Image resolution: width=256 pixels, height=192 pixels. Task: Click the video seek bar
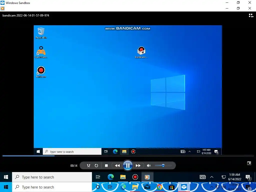pos(128,156)
